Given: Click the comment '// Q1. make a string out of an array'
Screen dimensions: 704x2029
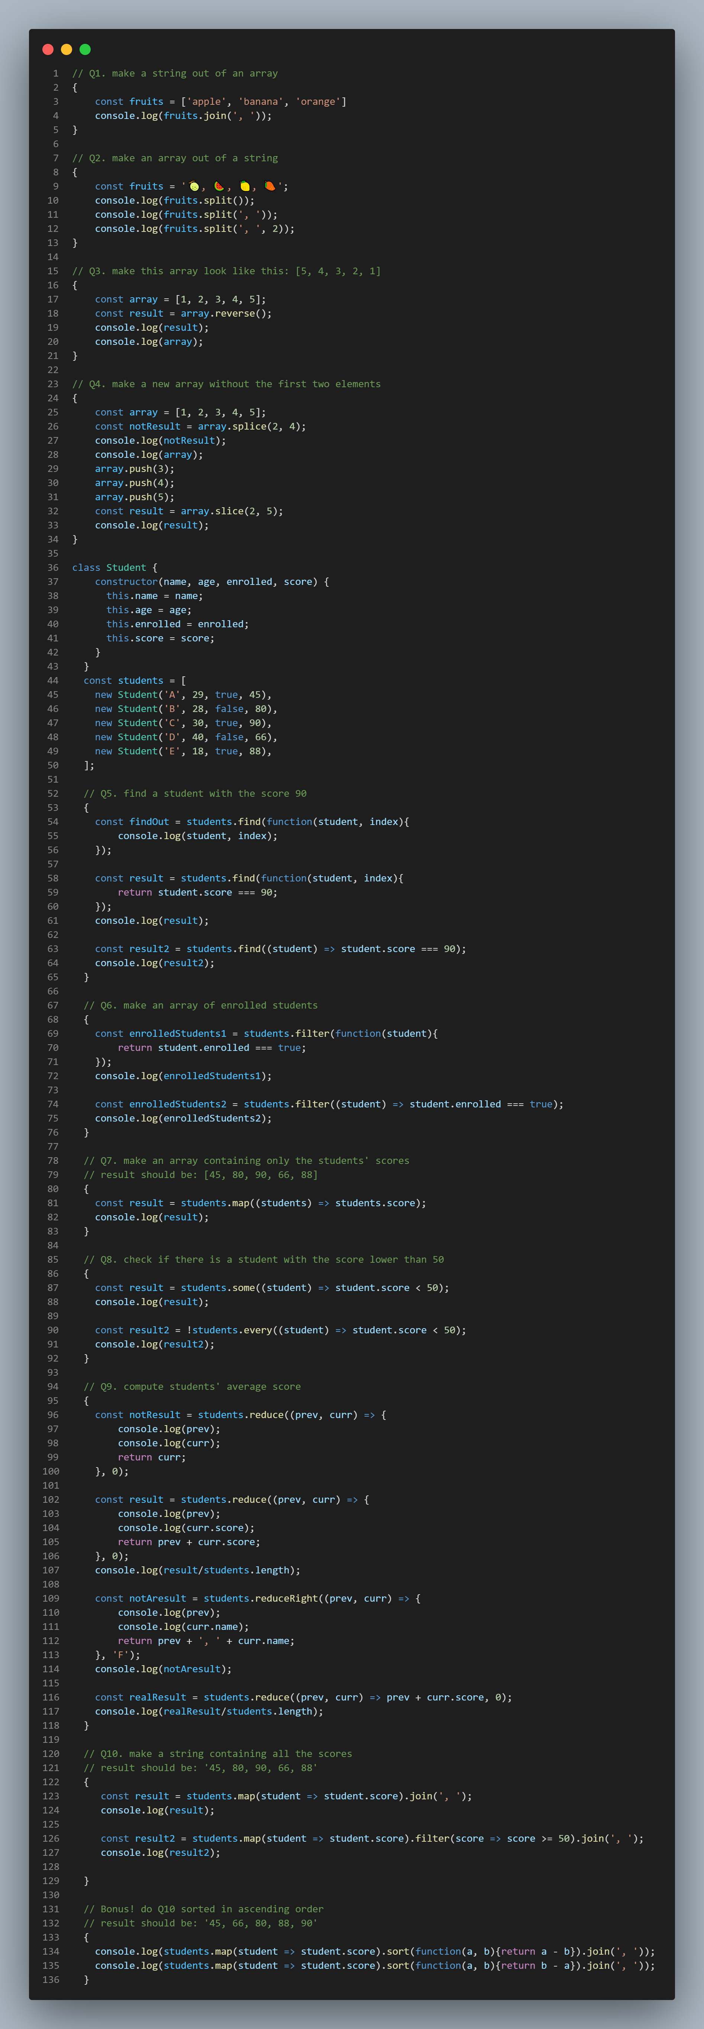Looking at the screenshot, I should click(x=175, y=73).
